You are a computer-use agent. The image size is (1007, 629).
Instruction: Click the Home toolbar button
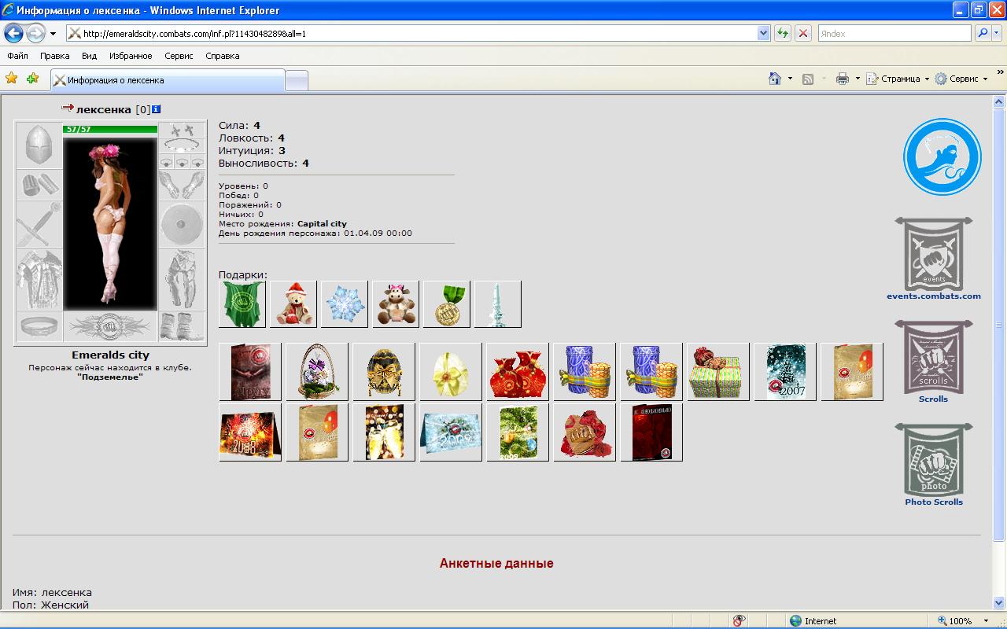tap(776, 79)
